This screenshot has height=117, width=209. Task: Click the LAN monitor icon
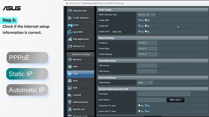[70, 67]
